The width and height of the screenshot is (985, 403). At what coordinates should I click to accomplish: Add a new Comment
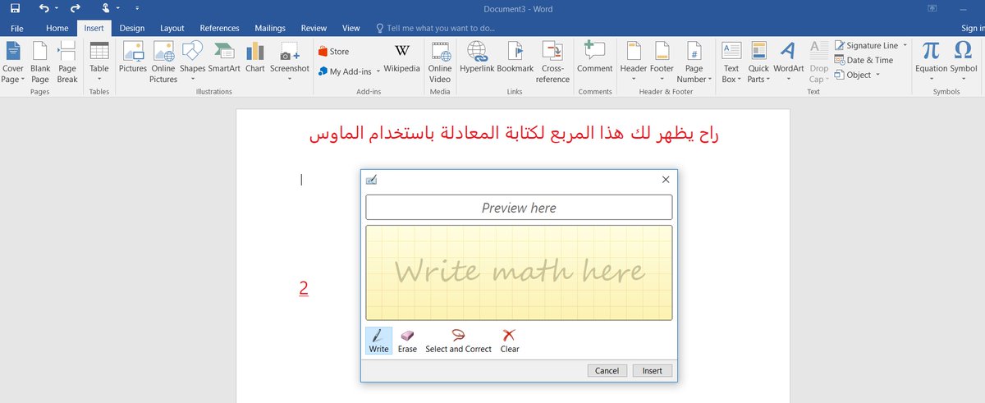tap(594, 57)
